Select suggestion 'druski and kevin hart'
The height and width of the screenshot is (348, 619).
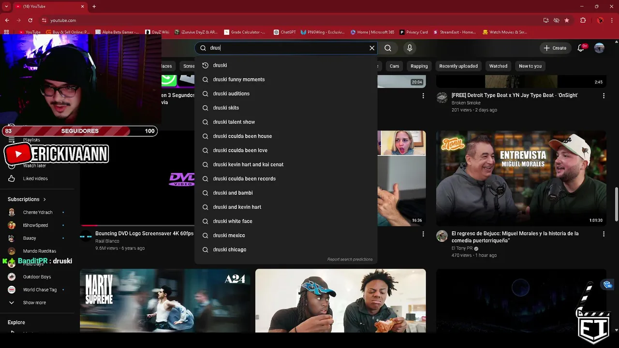(x=286, y=207)
